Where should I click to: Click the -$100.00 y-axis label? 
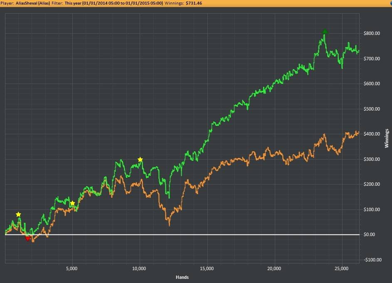point(371,260)
